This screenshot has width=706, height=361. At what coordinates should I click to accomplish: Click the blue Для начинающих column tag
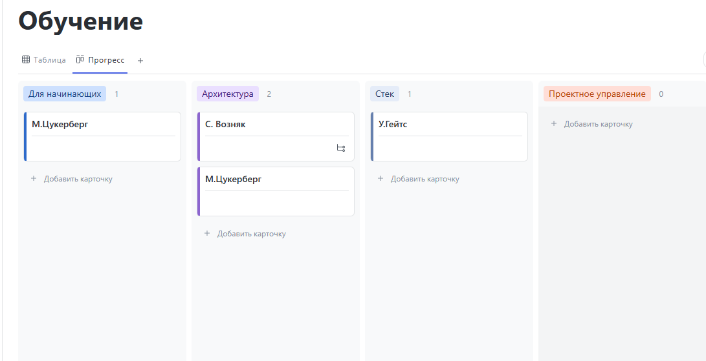tap(65, 94)
